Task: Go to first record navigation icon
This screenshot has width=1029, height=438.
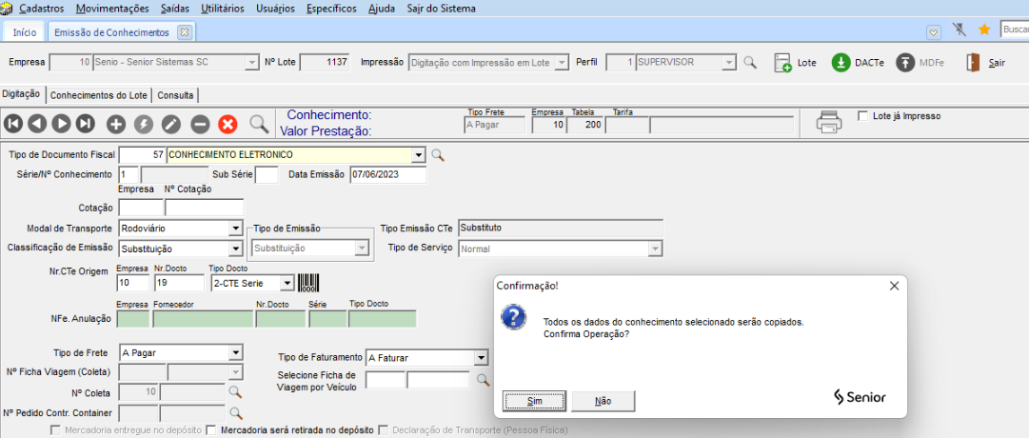Action: click(13, 123)
